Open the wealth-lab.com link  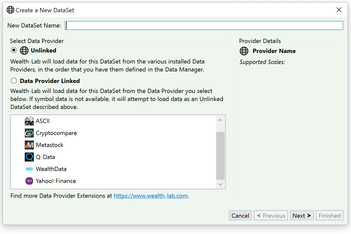click(x=150, y=196)
